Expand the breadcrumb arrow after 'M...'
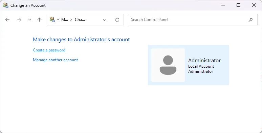The image size is (262, 133). [x=71, y=20]
